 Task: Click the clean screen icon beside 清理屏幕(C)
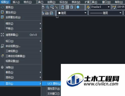click(2, 35)
